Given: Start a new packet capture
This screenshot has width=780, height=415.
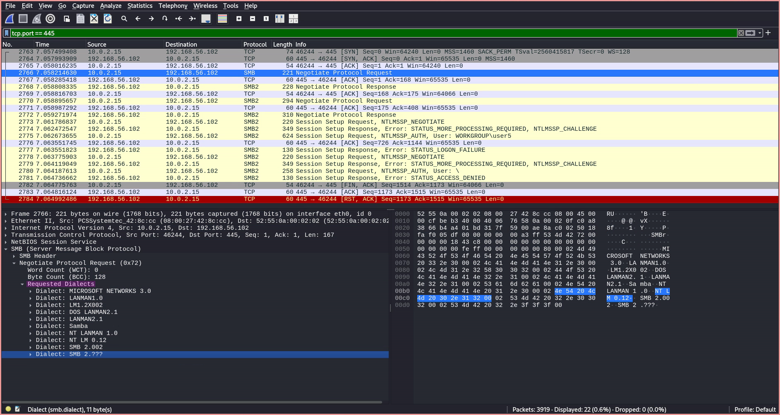Looking at the screenshot, I should pyautogui.click(x=9, y=19).
